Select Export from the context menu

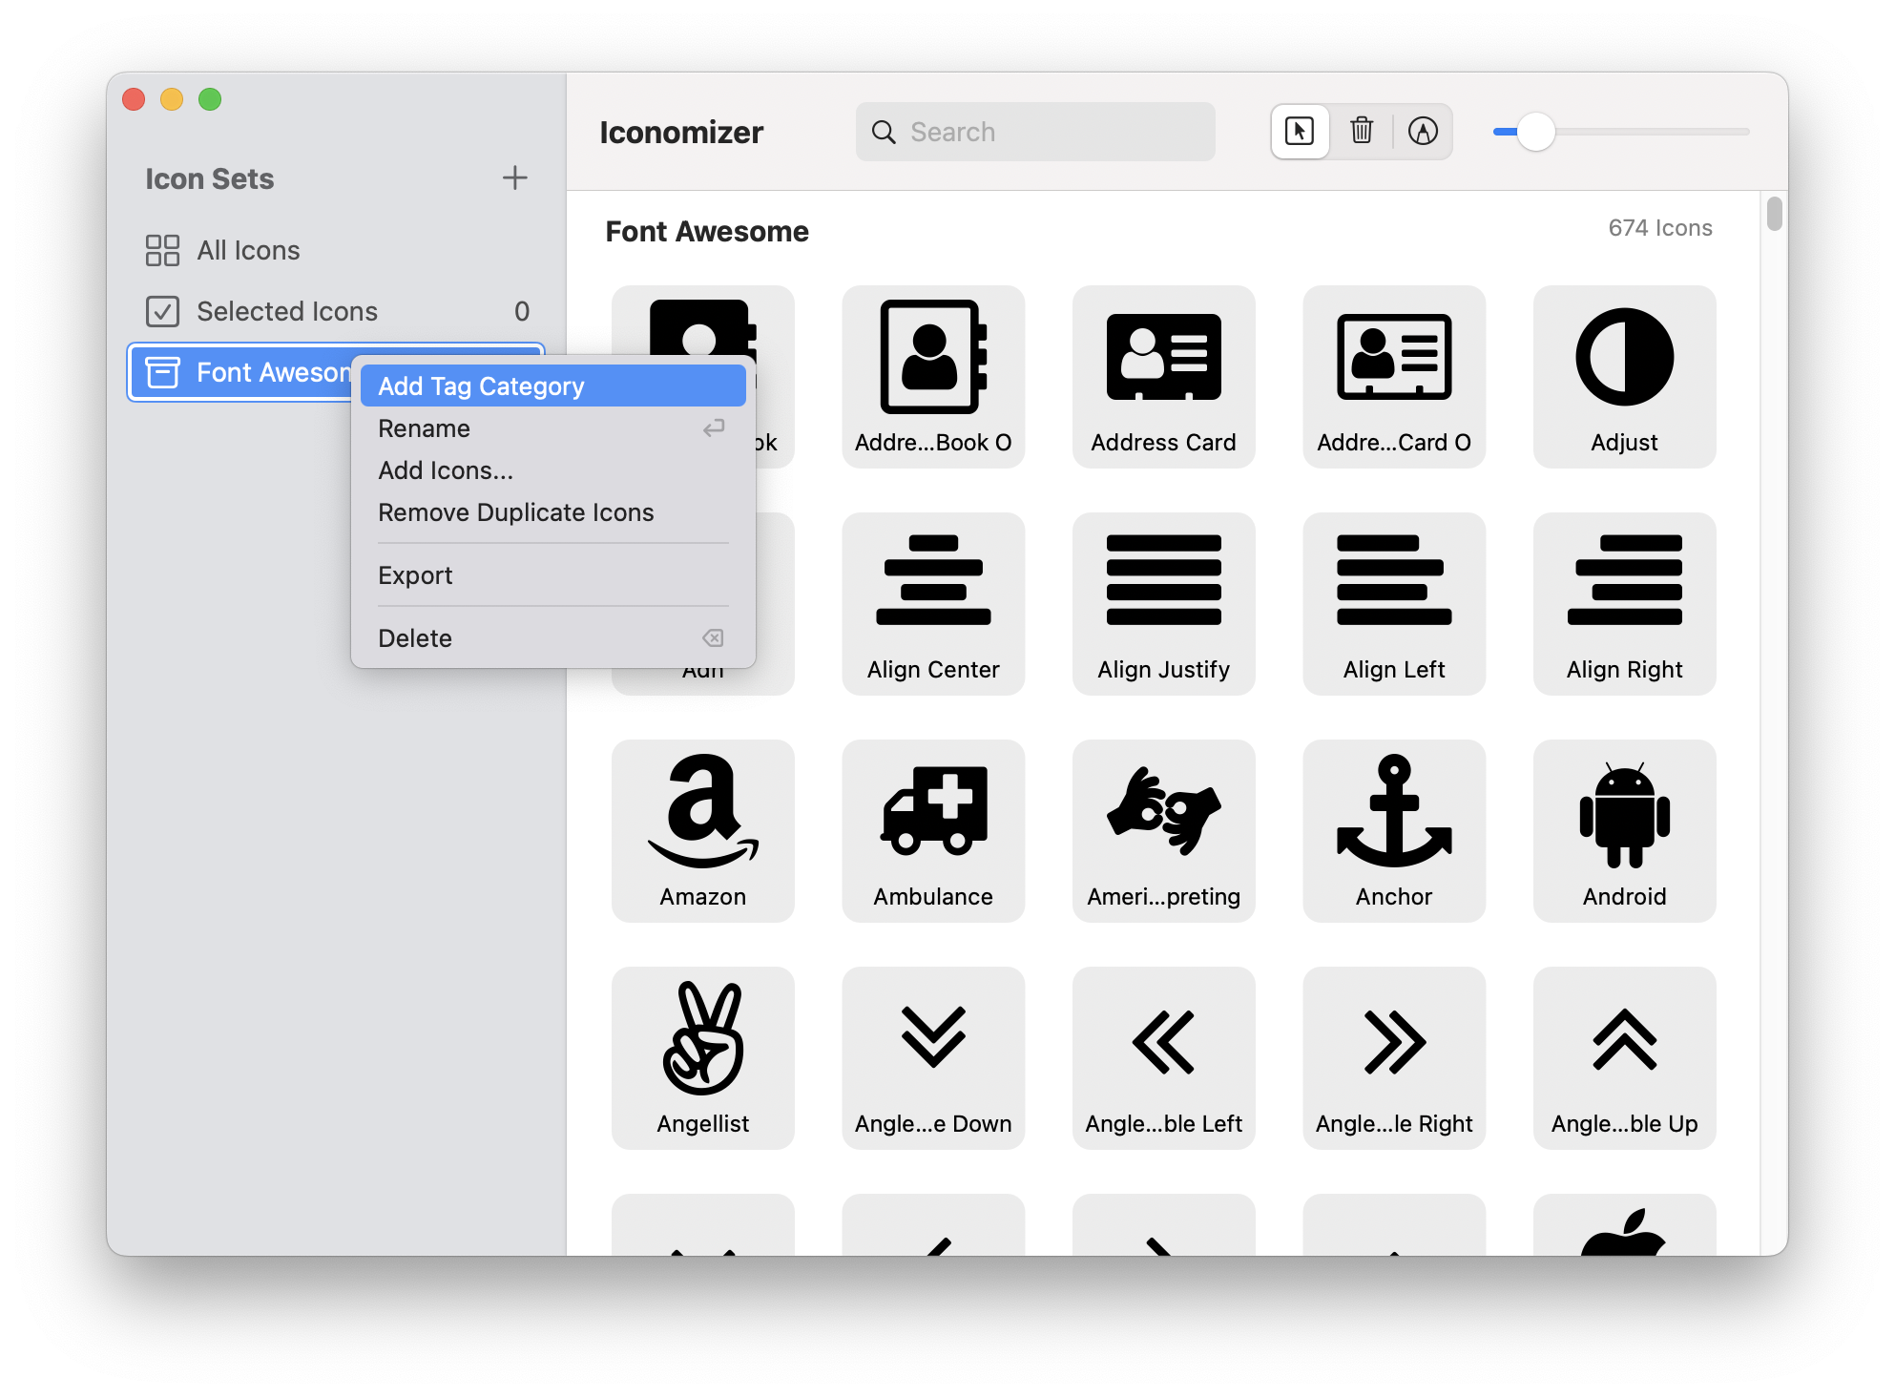point(415,574)
